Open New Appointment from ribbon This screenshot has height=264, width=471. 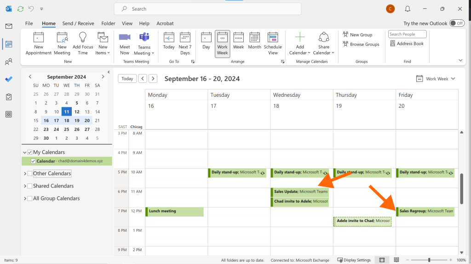[39, 44]
